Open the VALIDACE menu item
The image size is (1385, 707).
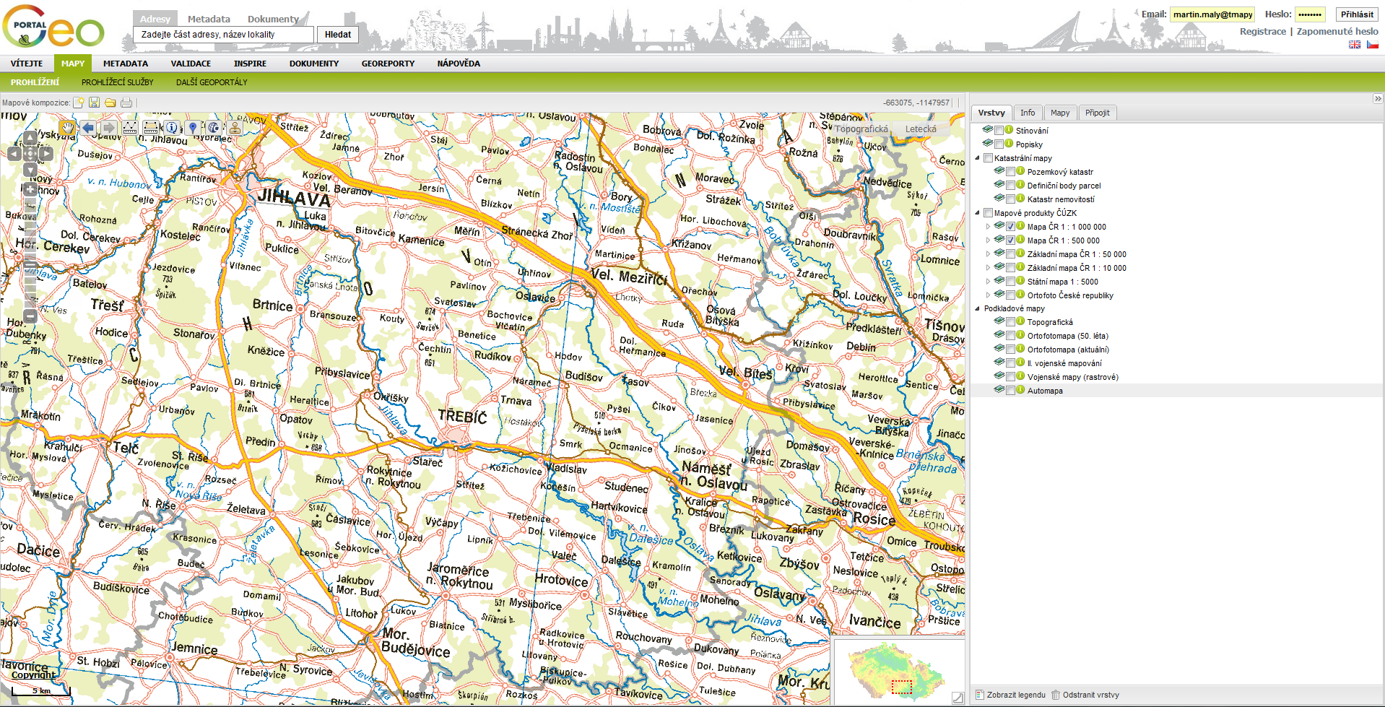click(191, 64)
